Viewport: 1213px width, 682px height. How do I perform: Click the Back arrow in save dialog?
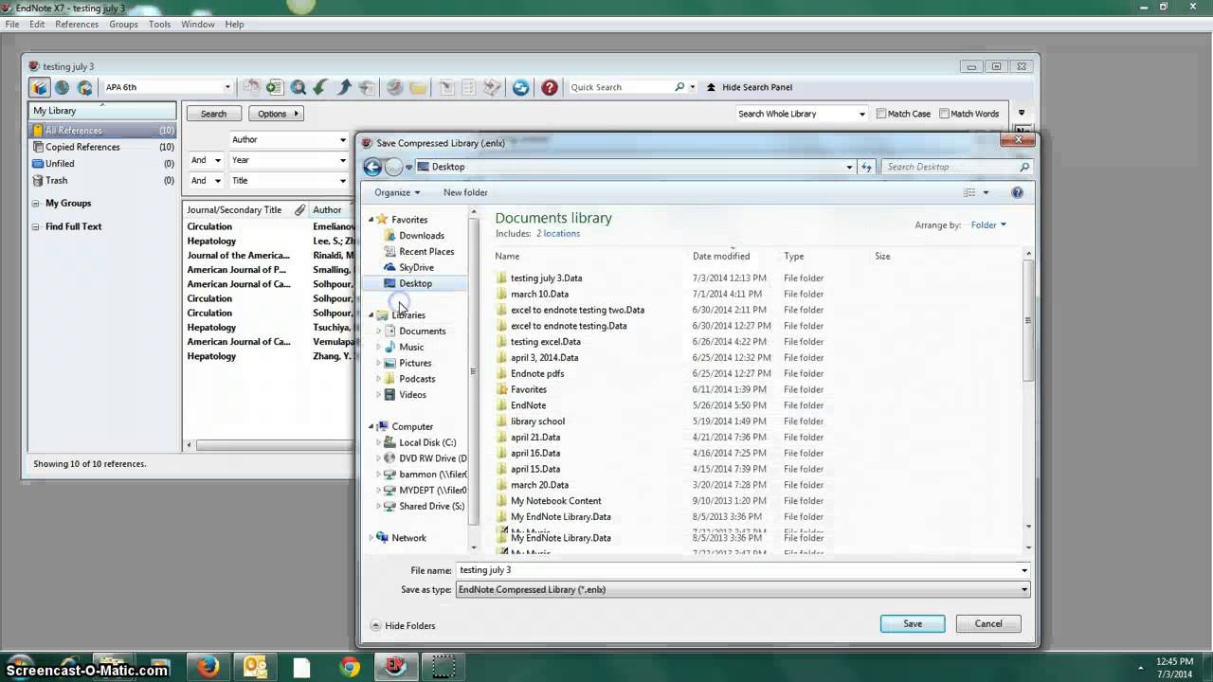(372, 167)
